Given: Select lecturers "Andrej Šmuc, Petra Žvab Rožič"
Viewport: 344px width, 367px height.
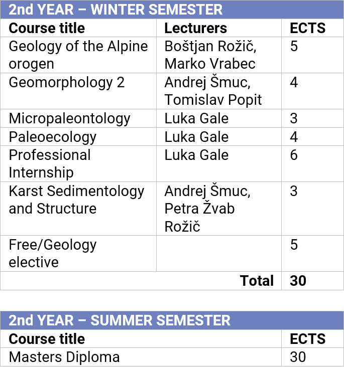Looking at the screenshot, I should [x=207, y=209].
